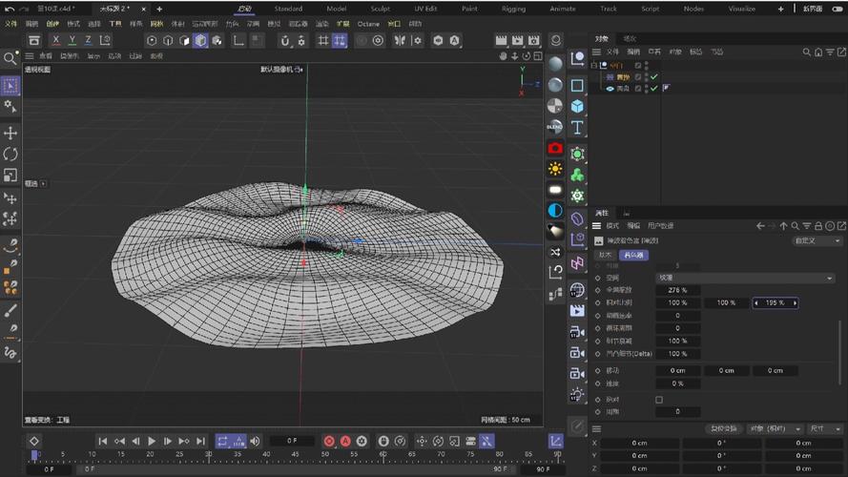Toggle green checkmark on third object row
This screenshot has width=848, height=477.
653,88
